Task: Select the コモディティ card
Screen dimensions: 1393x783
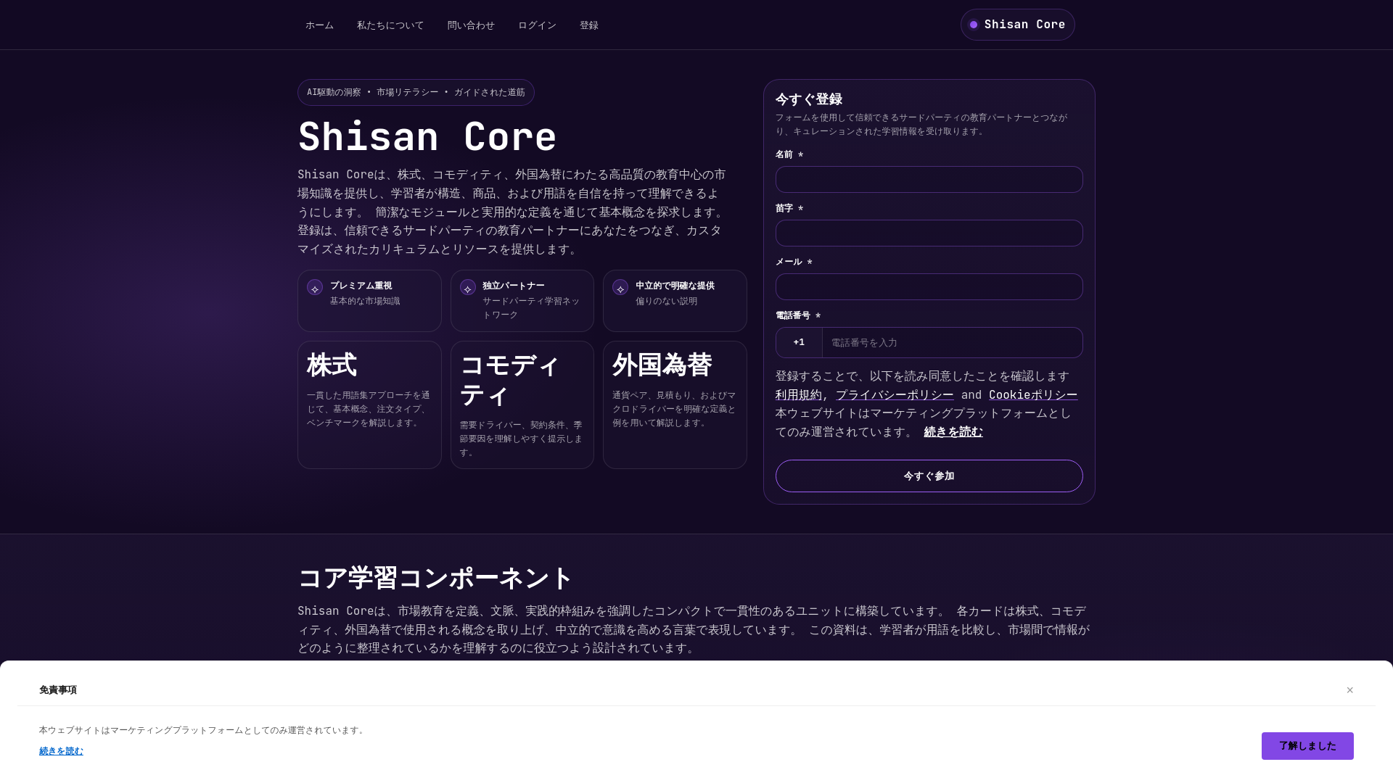Action: coord(522,405)
